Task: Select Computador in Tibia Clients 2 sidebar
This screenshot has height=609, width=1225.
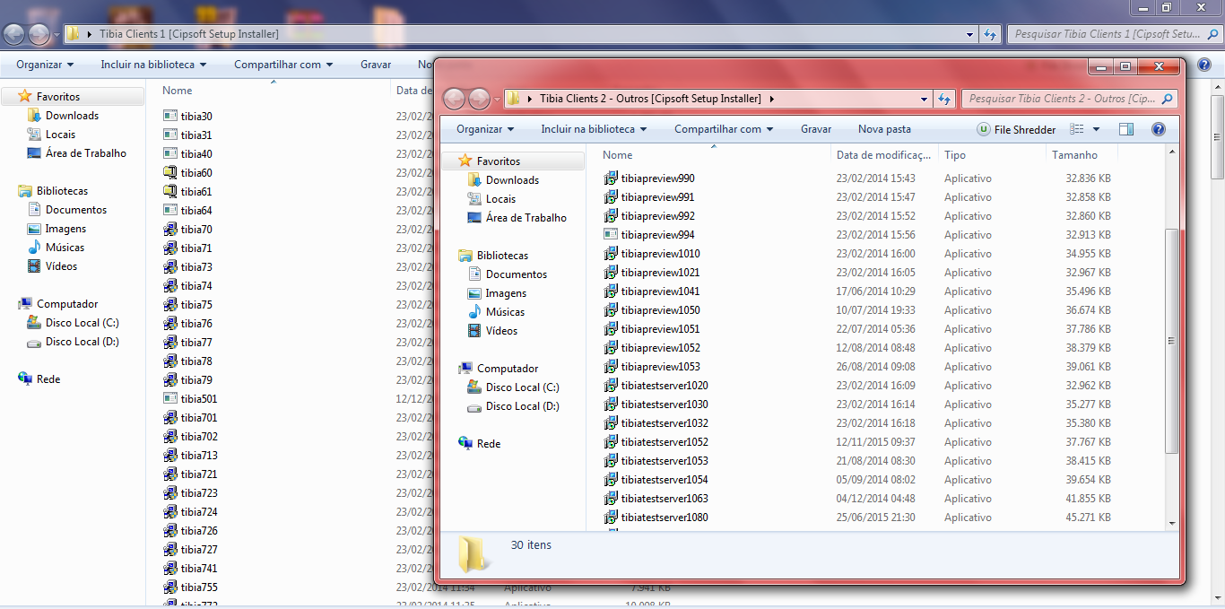Action: (508, 369)
